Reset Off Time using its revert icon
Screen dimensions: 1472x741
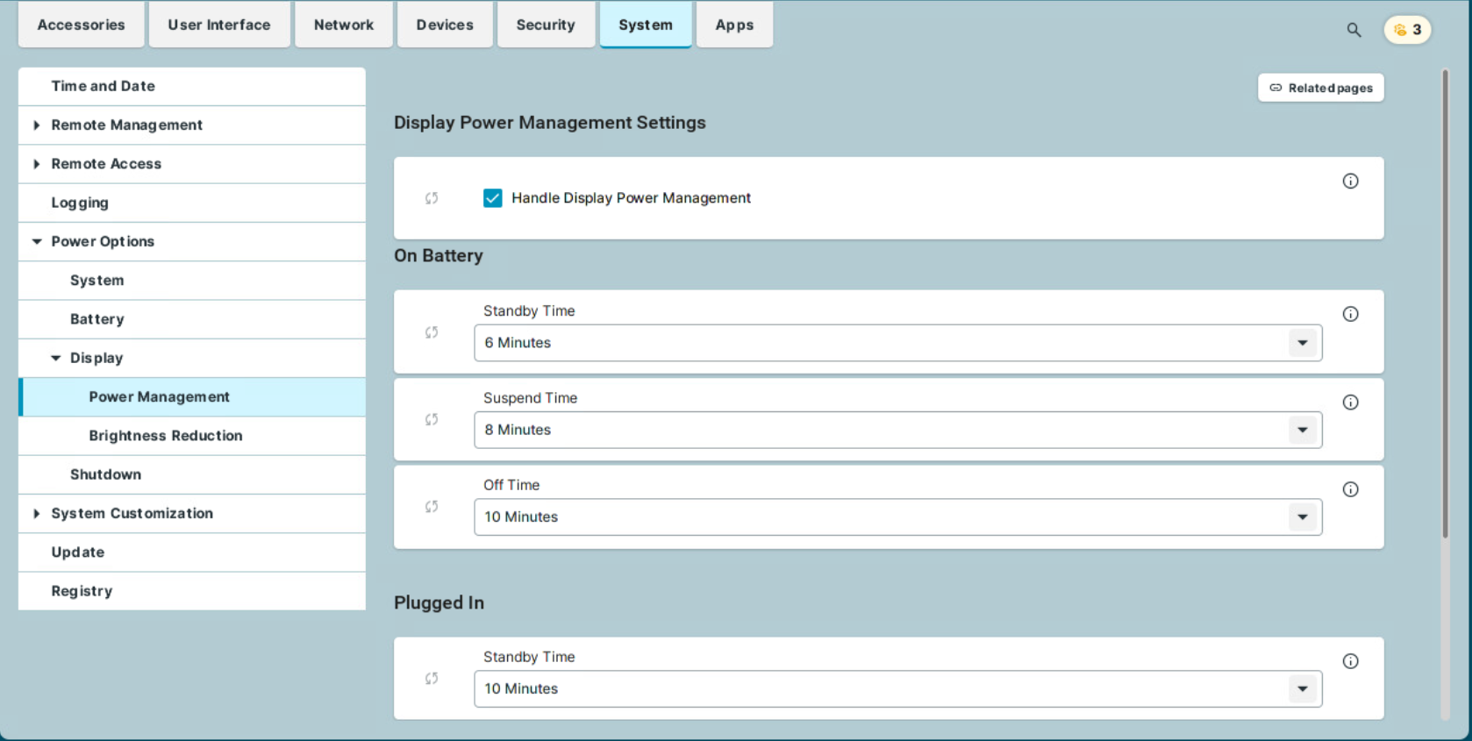pos(432,507)
